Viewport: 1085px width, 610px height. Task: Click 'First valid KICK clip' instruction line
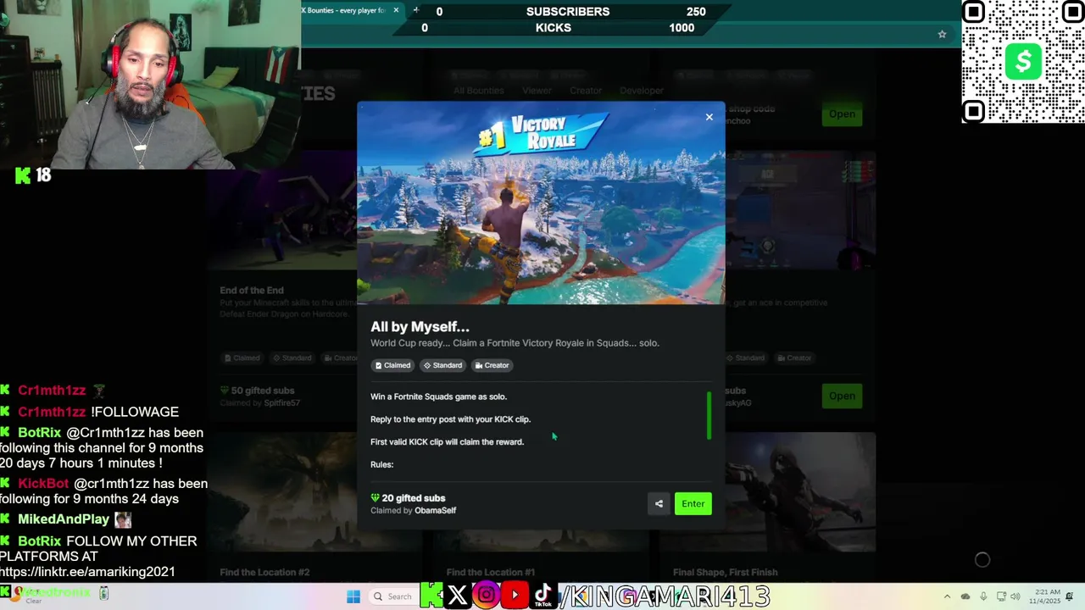coord(447,442)
